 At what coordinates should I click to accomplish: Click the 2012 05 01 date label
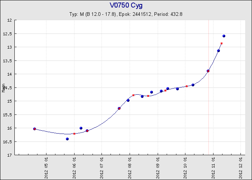[46, 168]
